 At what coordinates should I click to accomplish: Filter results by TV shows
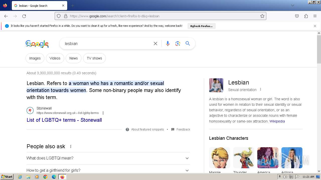tap(94, 58)
